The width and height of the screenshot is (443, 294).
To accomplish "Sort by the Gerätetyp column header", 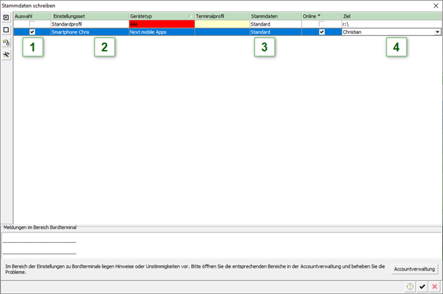I will pyautogui.click(x=160, y=15).
